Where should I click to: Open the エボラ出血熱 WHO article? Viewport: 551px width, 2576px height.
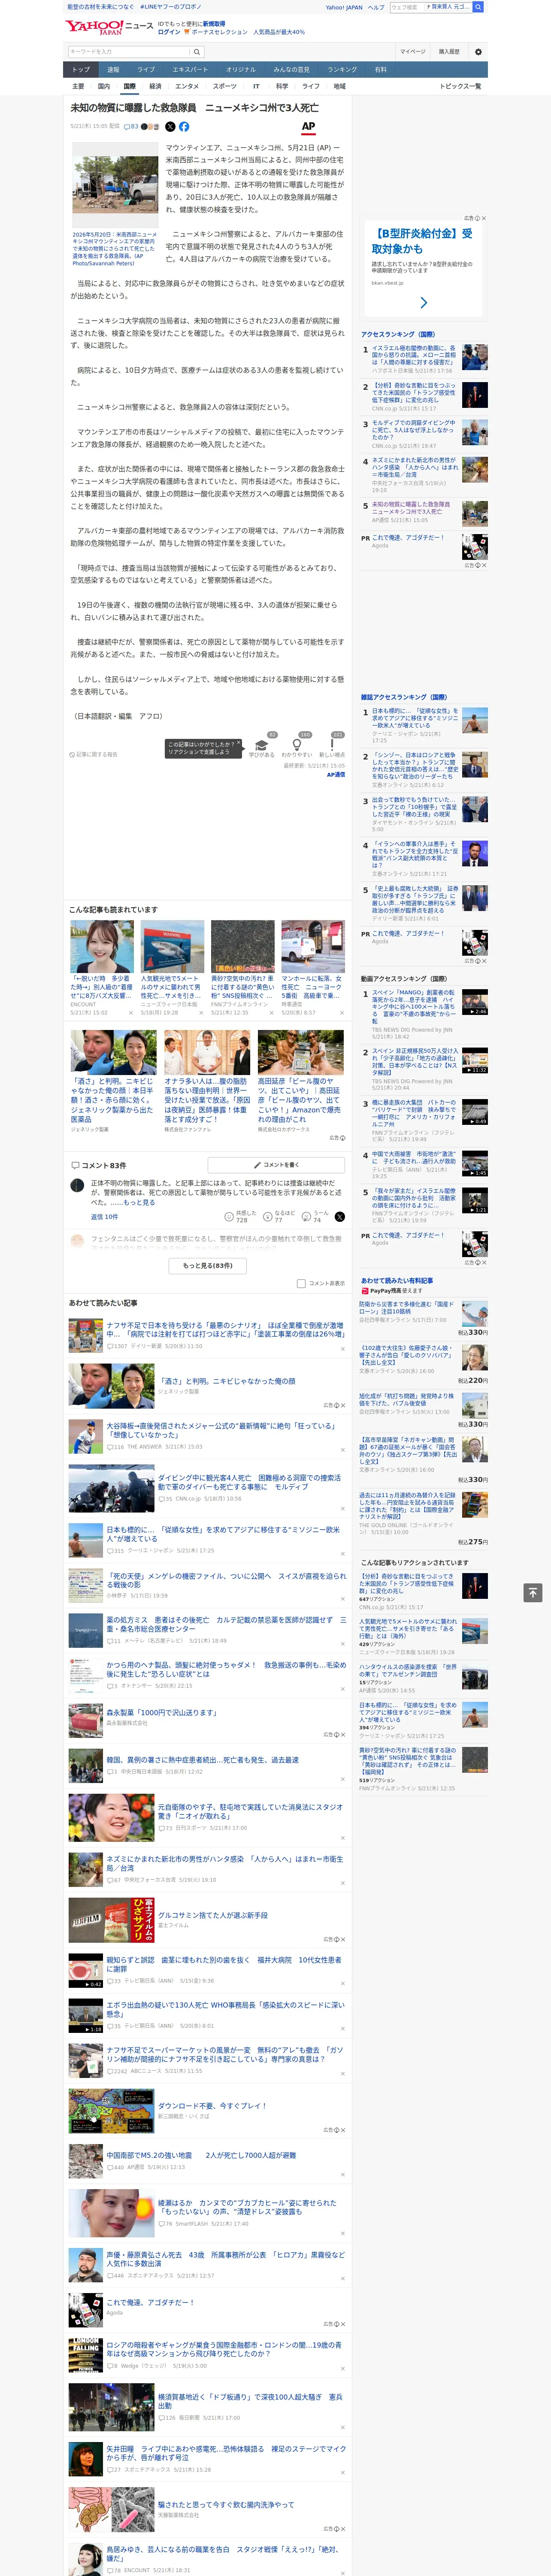point(226,2009)
